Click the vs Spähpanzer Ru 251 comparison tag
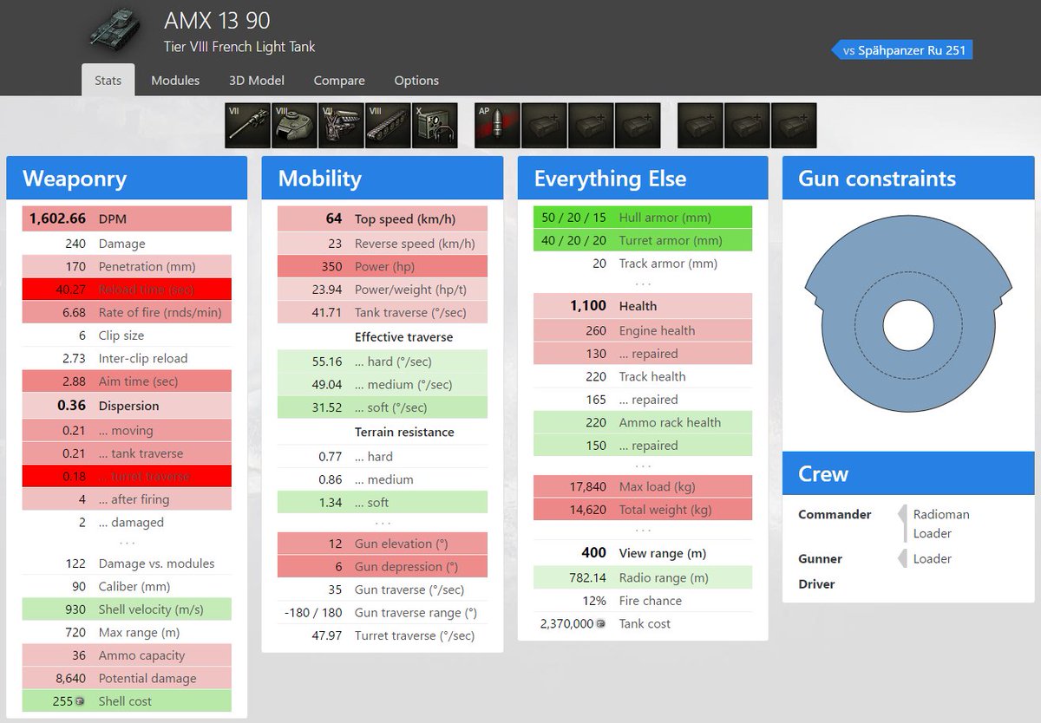The width and height of the screenshot is (1041, 723). (x=902, y=50)
